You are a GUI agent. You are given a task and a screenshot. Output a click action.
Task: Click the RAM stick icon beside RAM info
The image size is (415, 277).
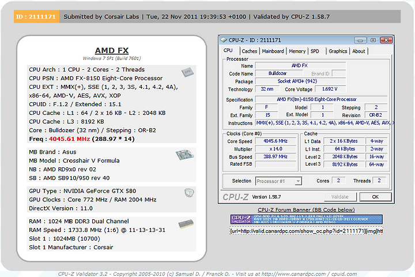tap(186, 224)
